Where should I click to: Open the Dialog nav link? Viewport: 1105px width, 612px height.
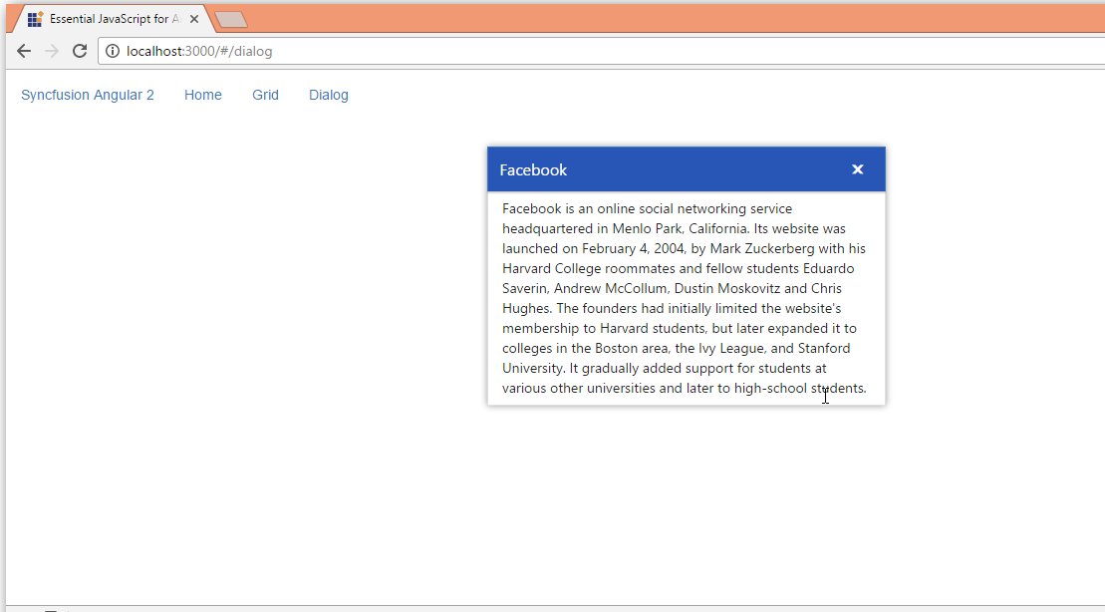tap(329, 95)
